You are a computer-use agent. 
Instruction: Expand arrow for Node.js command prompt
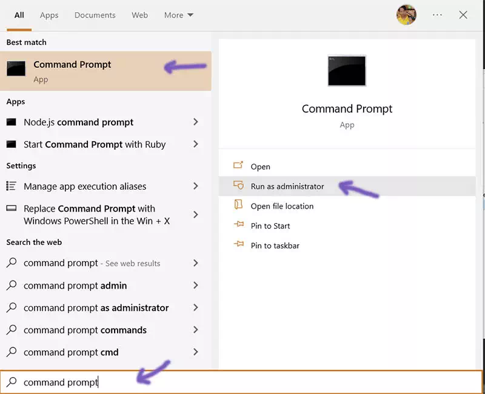[195, 122]
